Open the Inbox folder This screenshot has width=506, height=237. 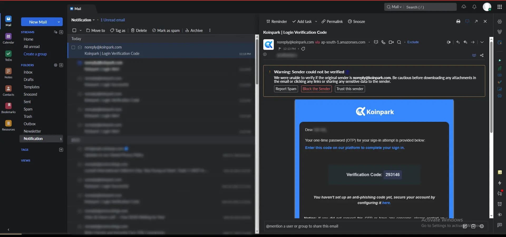pos(28,72)
